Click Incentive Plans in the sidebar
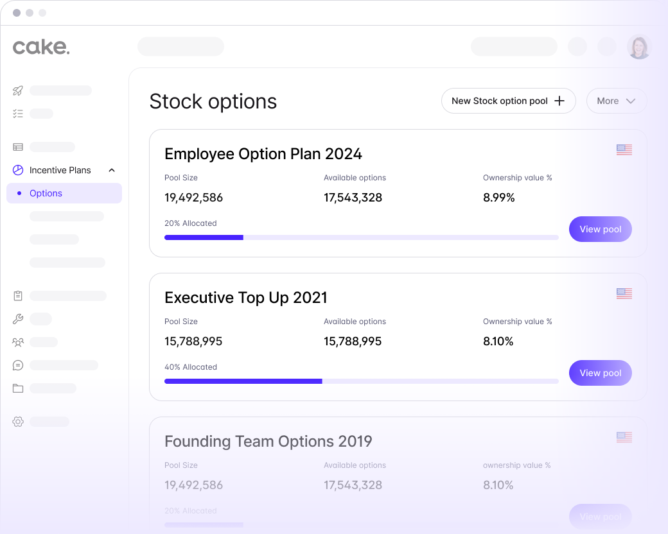 pos(60,170)
